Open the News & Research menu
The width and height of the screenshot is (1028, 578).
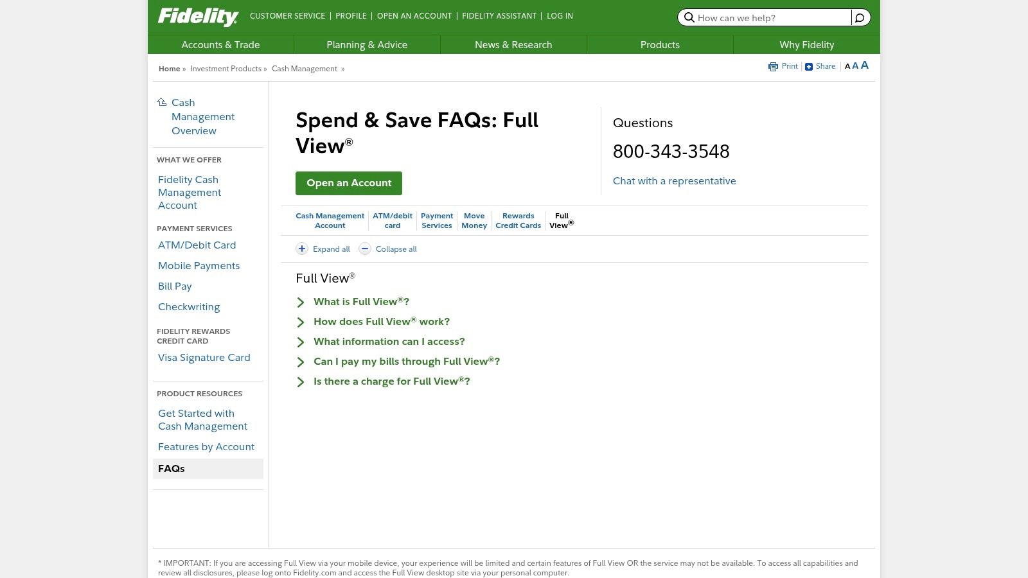(513, 44)
